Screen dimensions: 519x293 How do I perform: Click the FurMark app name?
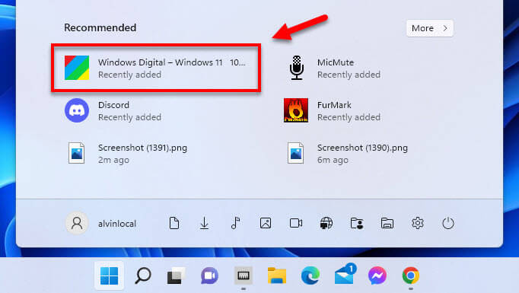[334, 105]
